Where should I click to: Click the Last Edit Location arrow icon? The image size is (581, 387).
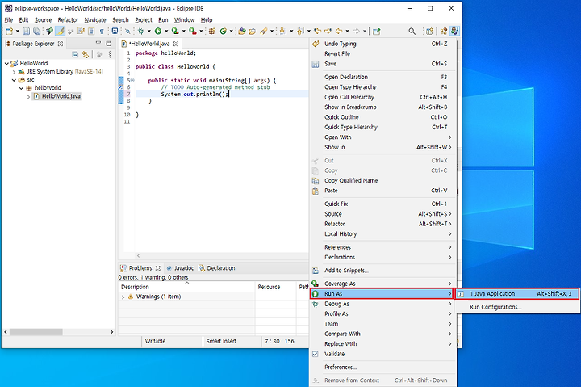click(318, 32)
